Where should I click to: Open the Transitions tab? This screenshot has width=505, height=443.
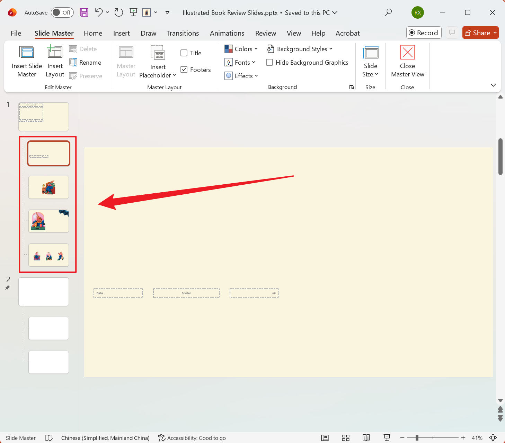[x=183, y=33]
